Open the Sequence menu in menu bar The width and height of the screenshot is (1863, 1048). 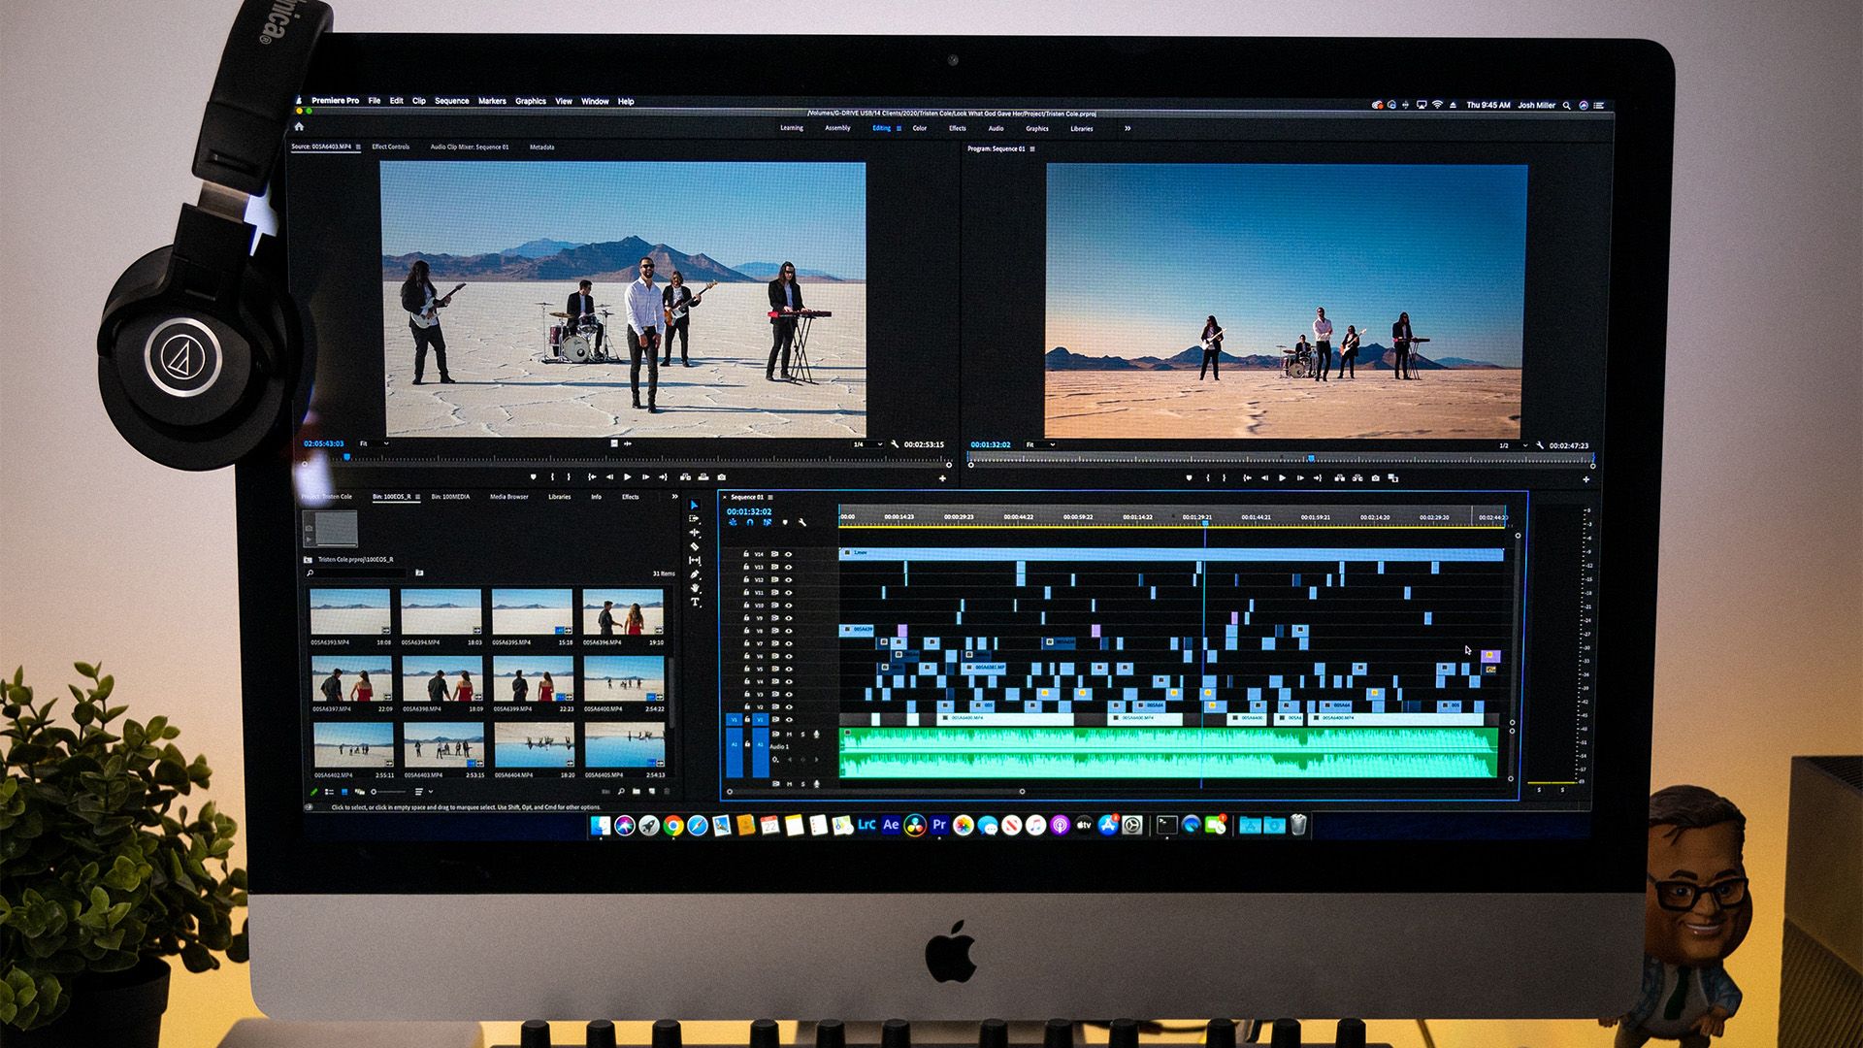click(x=451, y=101)
